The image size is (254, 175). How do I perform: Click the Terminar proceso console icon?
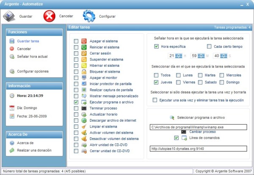[84, 108]
